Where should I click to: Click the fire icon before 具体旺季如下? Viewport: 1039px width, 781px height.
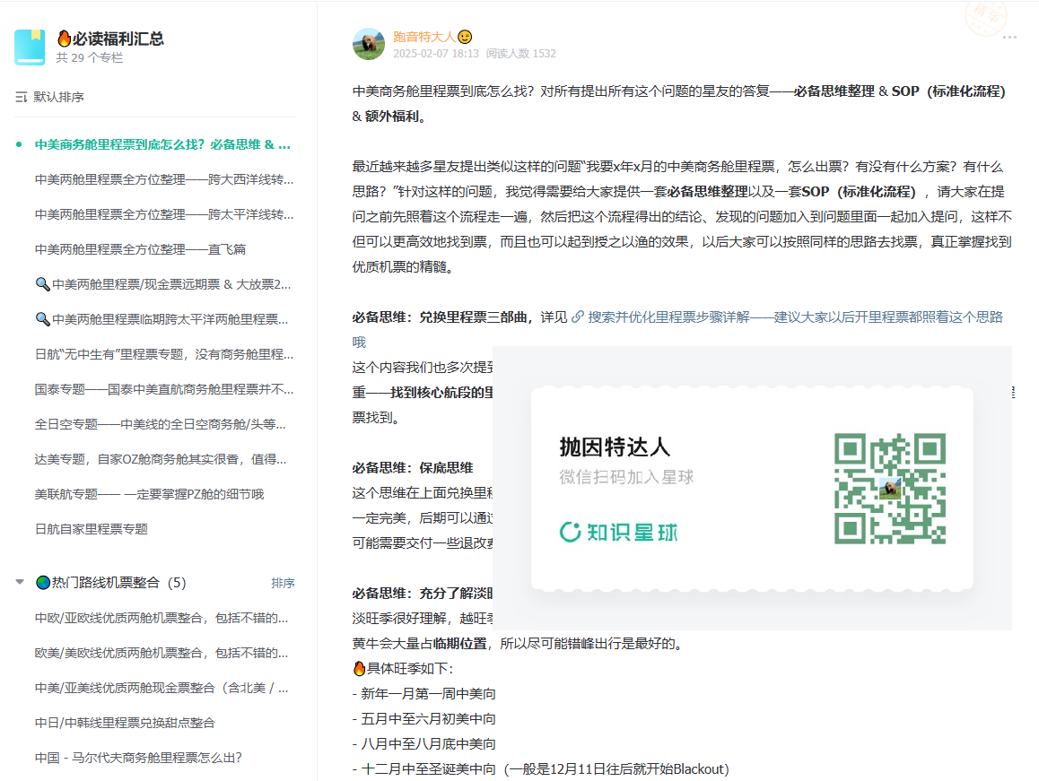click(x=359, y=668)
